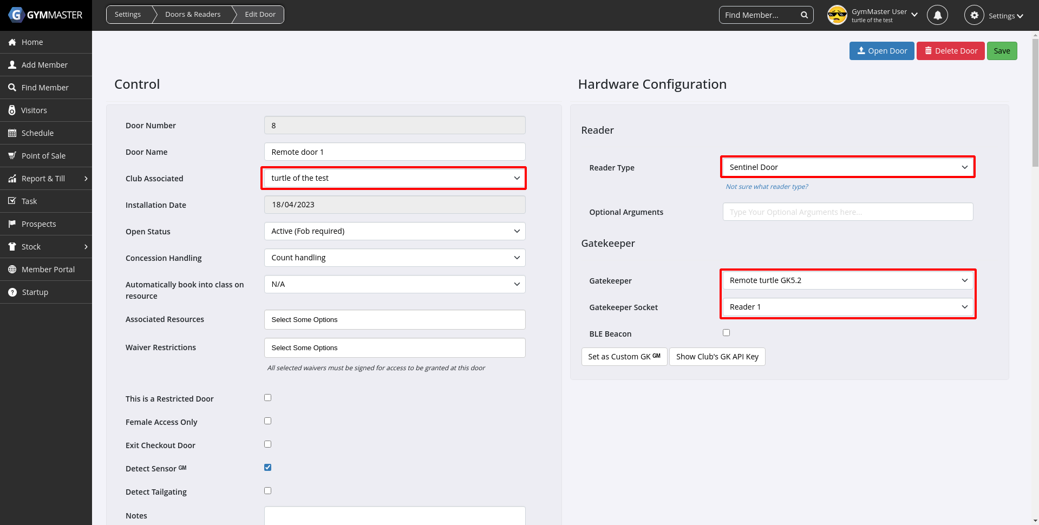Click the settings gear icon in header
Image resolution: width=1039 pixels, height=525 pixels.
(974, 15)
